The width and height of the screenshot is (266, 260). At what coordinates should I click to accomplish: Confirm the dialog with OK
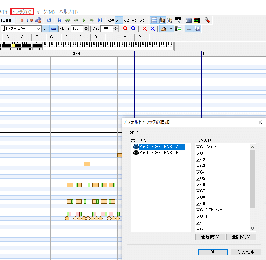click(213, 252)
